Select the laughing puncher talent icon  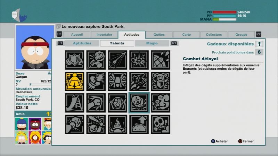click(96, 60)
